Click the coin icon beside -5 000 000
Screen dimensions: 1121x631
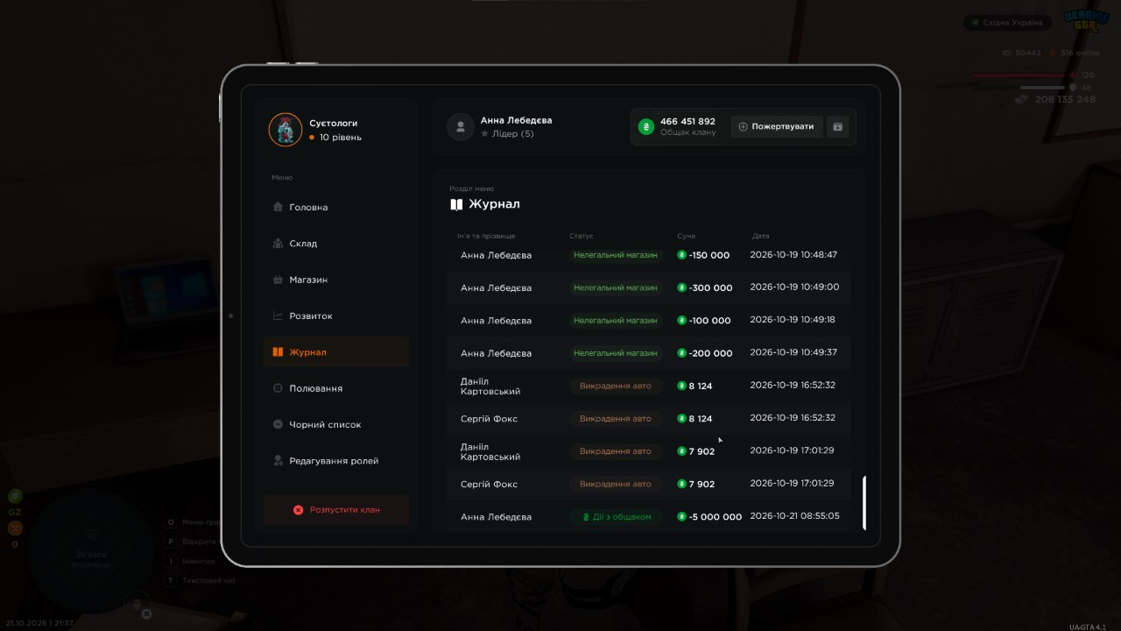681,517
